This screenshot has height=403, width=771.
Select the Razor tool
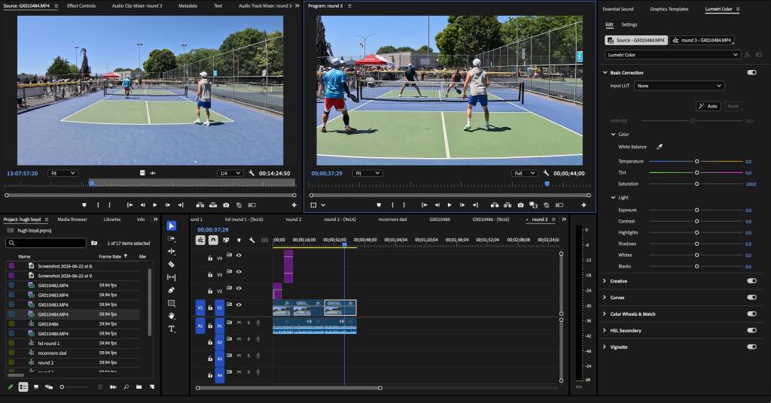pyautogui.click(x=171, y=265)
